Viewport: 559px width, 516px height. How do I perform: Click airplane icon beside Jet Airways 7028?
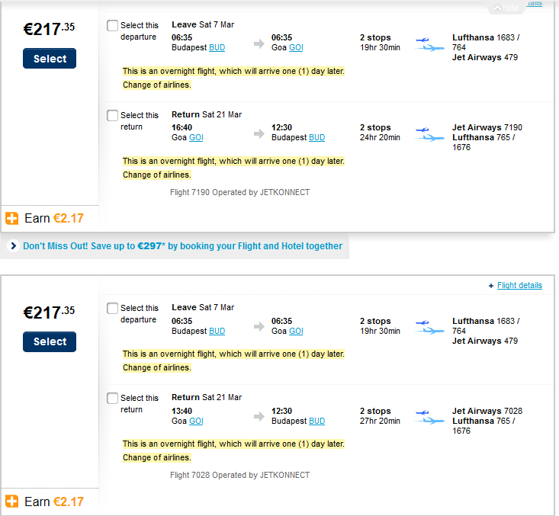(x=429, y=417)
